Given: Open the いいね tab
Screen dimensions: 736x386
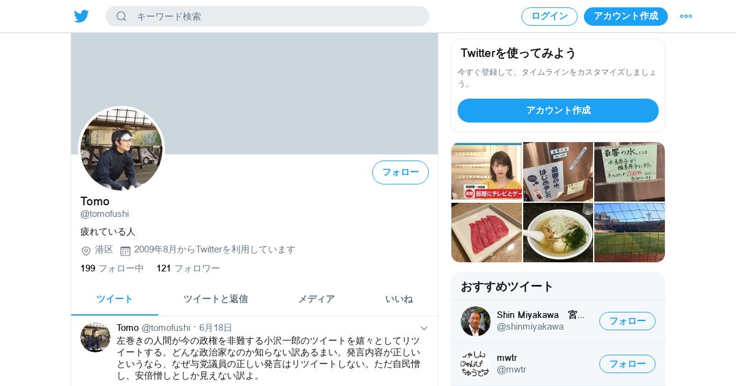Looking at the screenshot, I should [x=399, y=299].
